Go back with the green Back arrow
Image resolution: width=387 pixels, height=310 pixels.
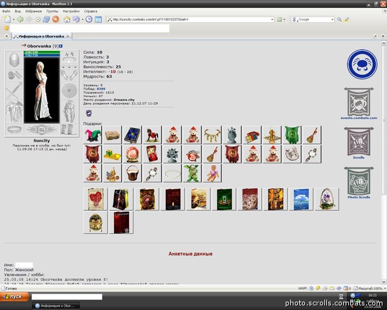coord(20,19)
